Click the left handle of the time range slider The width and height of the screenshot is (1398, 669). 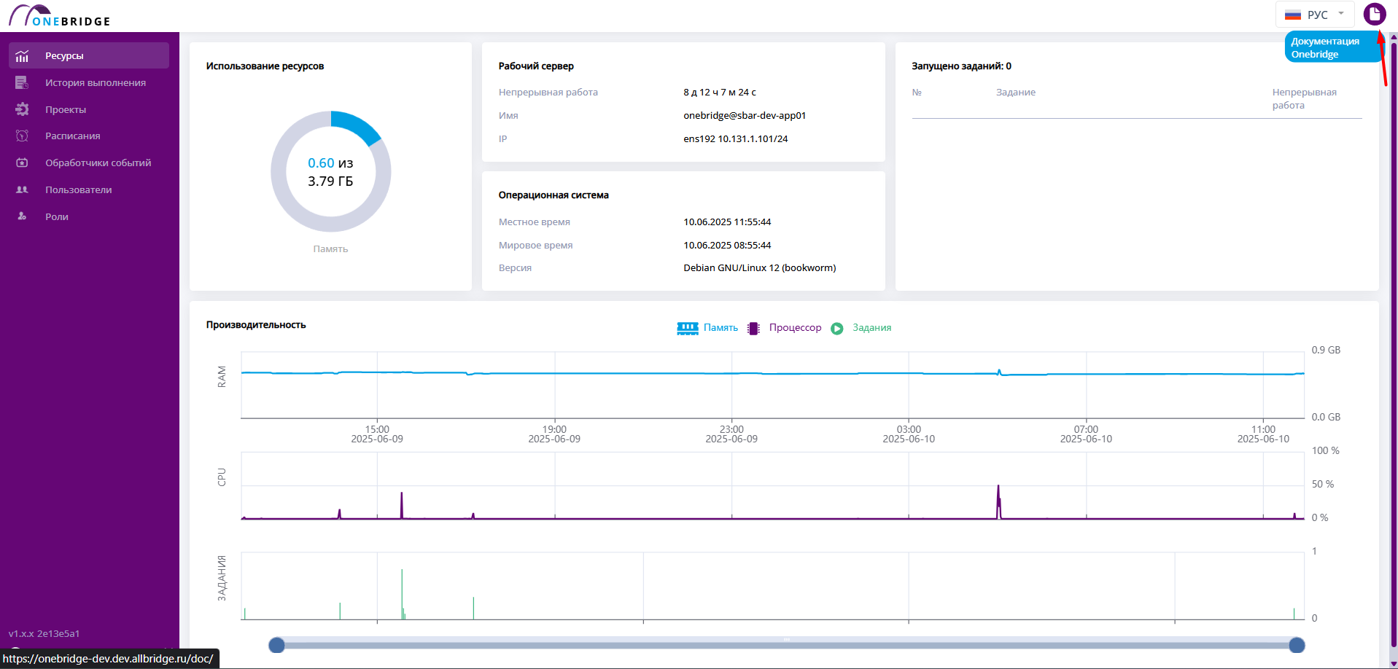[x=276, y=645]
